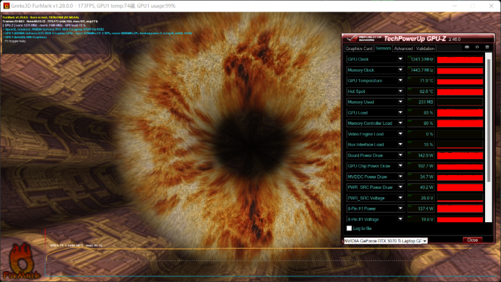The height and width of the screenshot is (282, 501).
Task: Click the GPU Load history graph
Action: (460, 113)
